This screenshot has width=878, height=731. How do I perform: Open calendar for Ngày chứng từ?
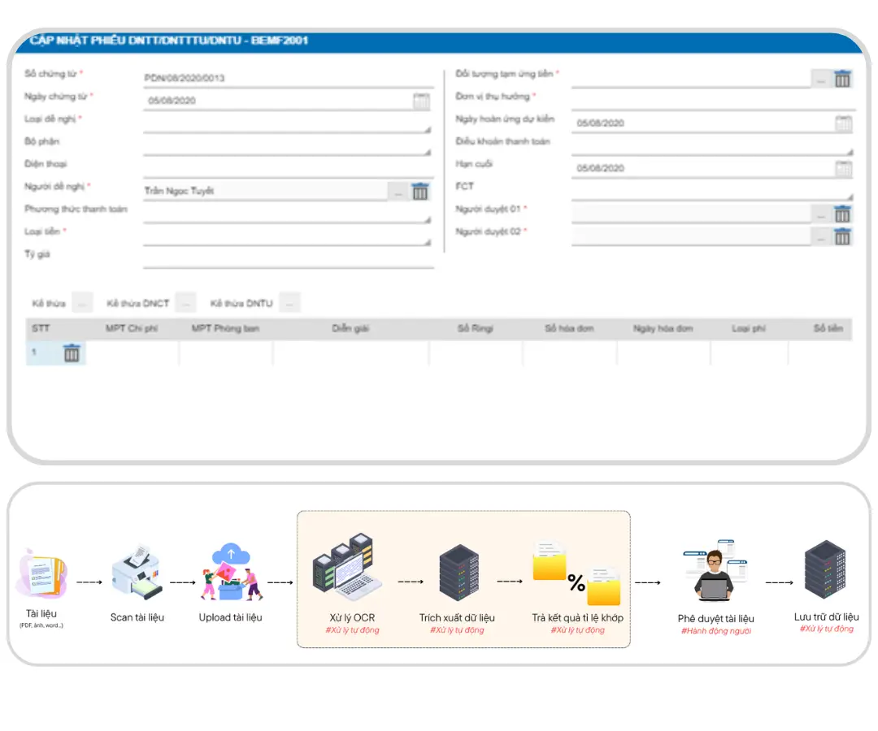pyautogui.click(x=421, y=102)
